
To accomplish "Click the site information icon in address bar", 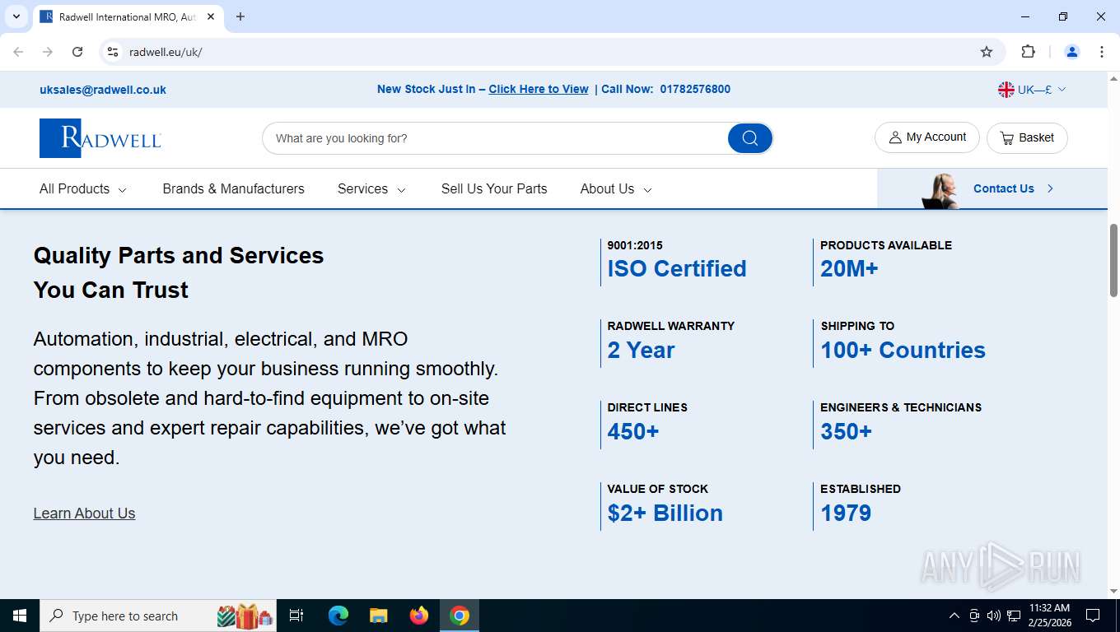I will [113, 52].
